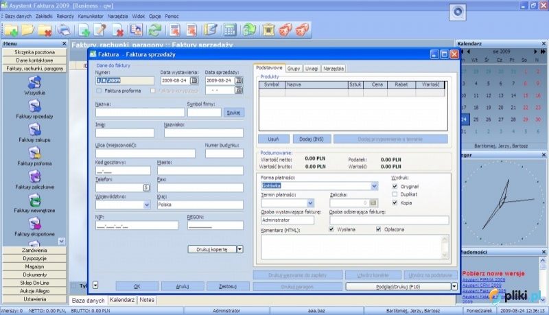Click the bank building toolbar icon
549x315 pixels.
(268, 30)
